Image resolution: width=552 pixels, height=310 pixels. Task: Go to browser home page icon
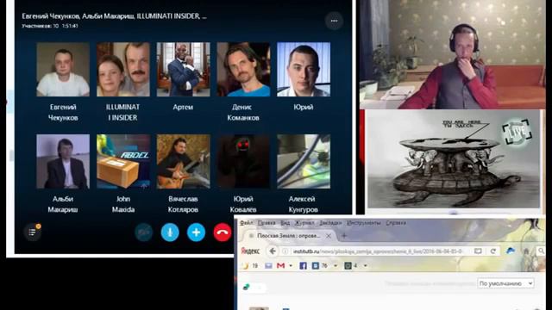[x=526, y=251]
